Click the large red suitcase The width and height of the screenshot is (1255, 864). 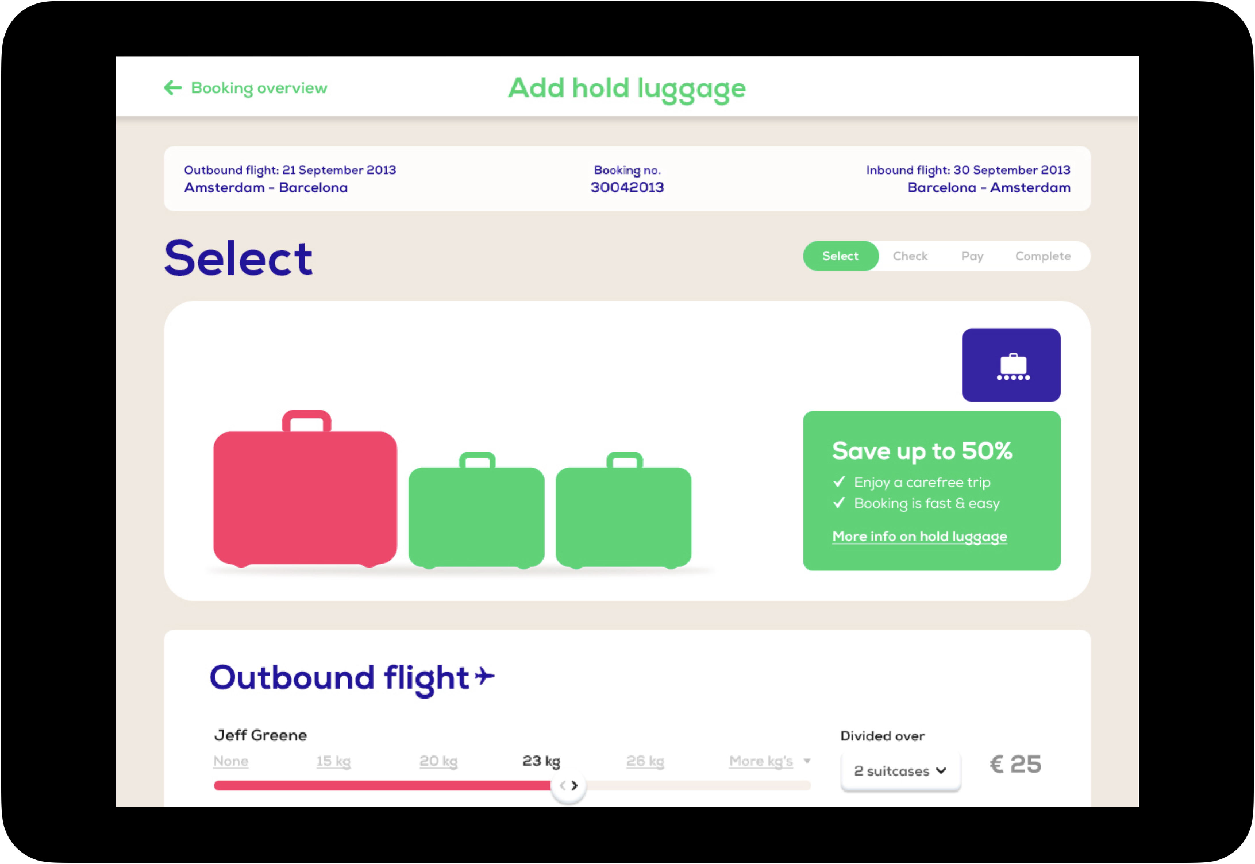[x=305, y=495]
